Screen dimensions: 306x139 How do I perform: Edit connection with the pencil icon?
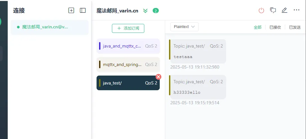pyautogui.click(x=284, y=10)
